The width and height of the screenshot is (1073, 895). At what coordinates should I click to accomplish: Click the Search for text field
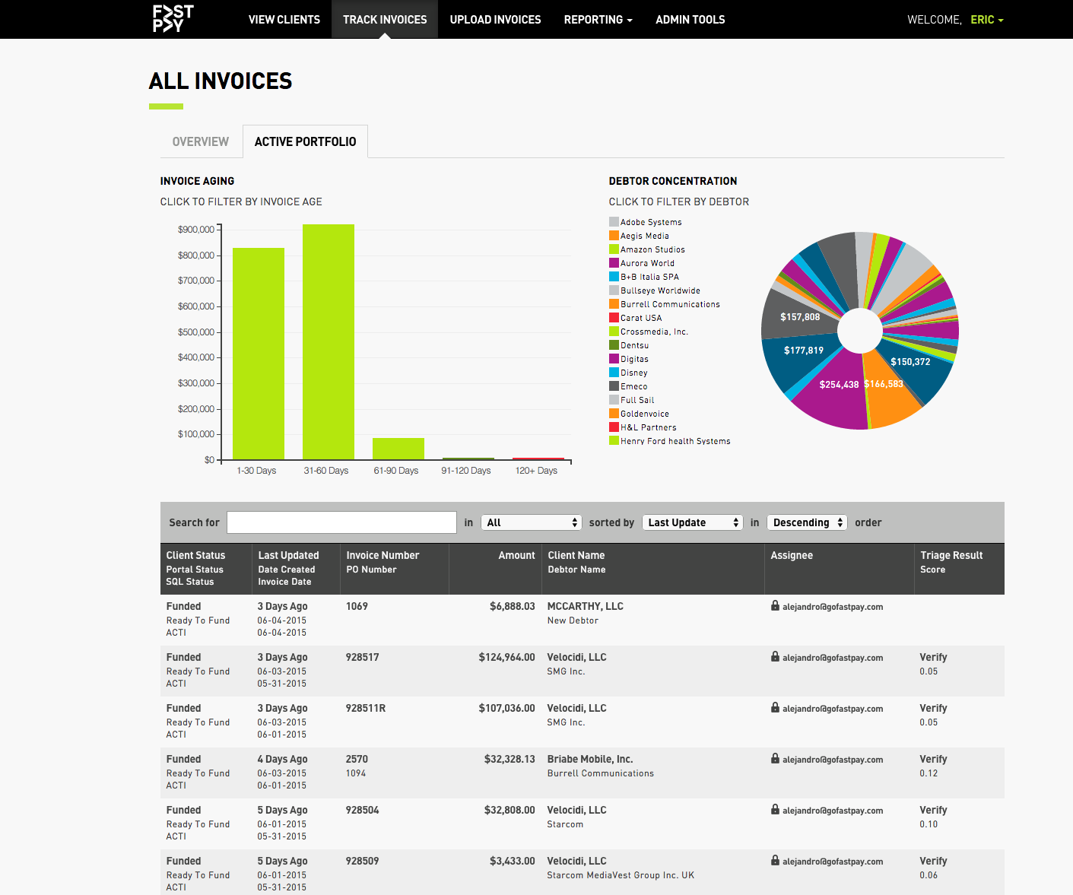tap(341, 522)
